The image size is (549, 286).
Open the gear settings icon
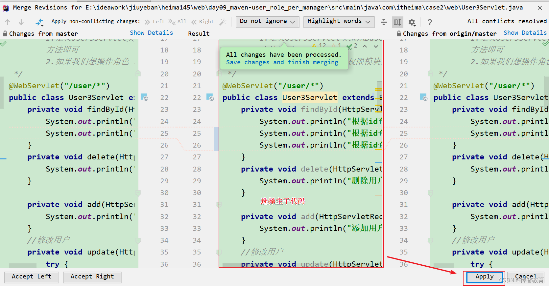click(412, 22)
